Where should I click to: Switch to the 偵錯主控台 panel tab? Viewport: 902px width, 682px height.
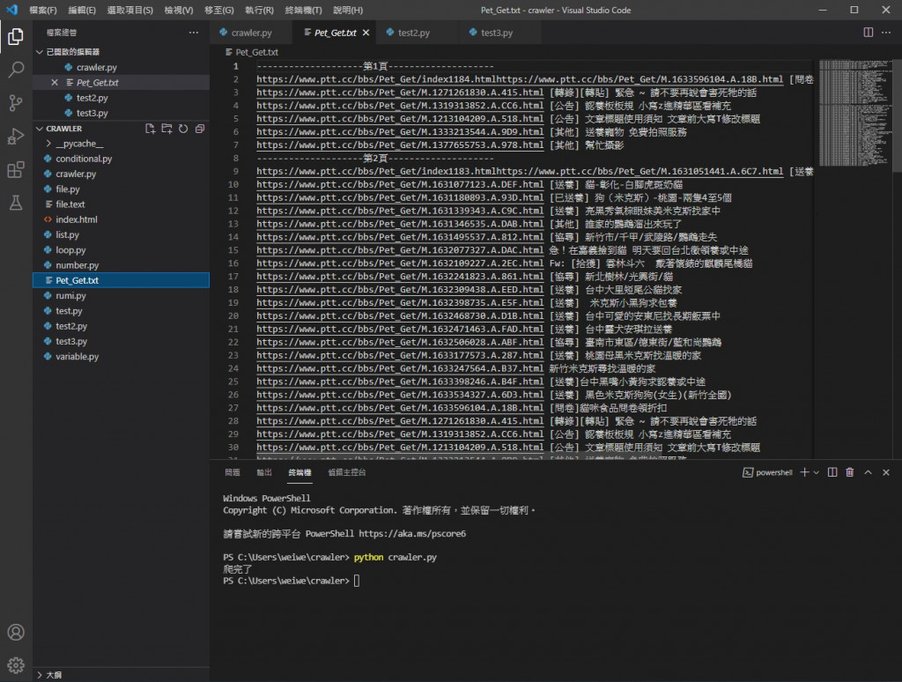click(x=347, y=472)
